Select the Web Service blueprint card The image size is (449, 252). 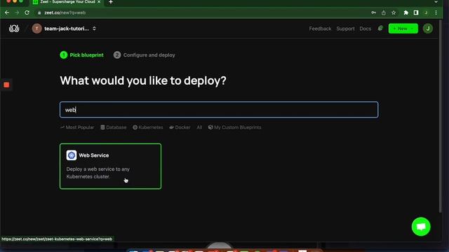click(111, 167)
